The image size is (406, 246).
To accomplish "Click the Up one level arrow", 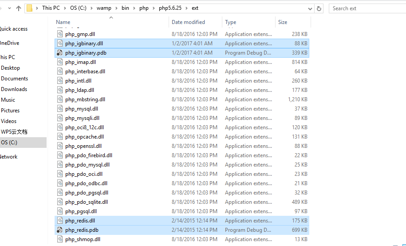I will pos(18,8).
